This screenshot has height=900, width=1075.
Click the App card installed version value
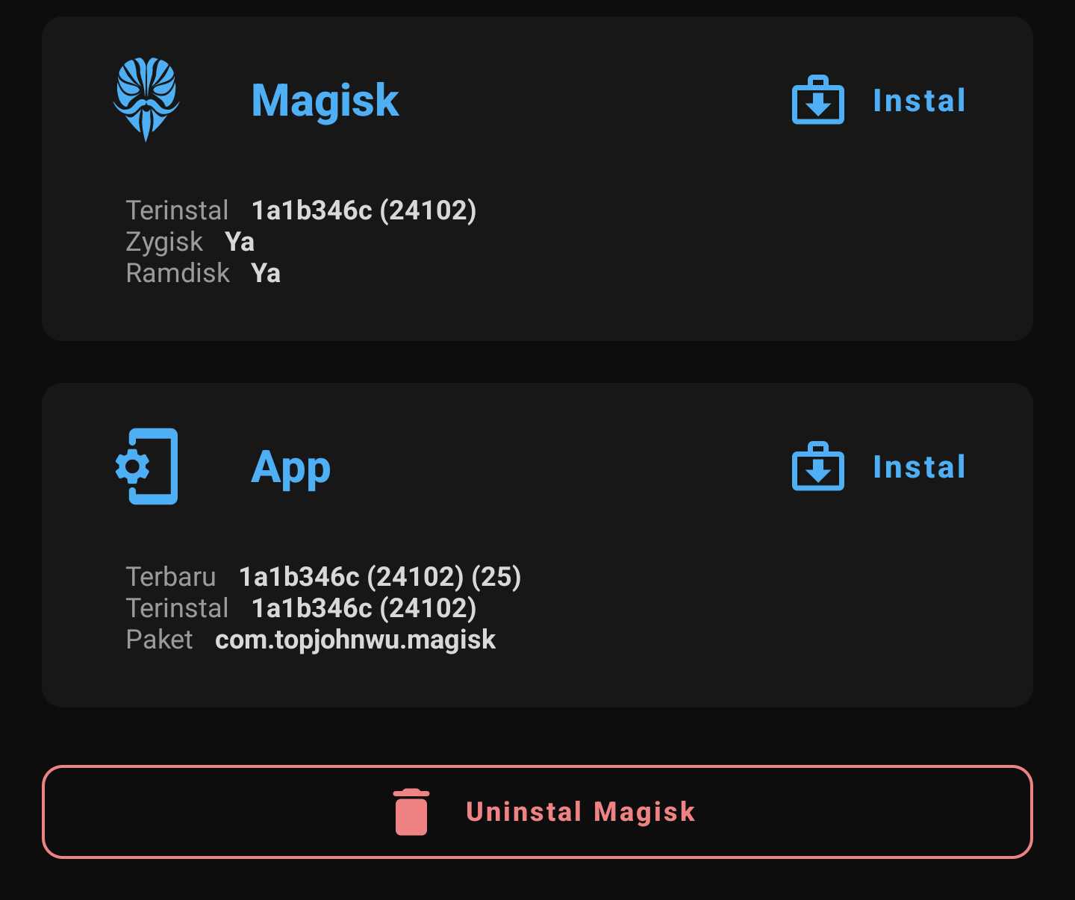coord(364,608)
